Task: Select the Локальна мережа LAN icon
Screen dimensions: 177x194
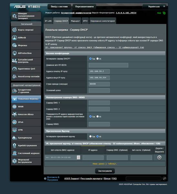Action: [15, 99]
